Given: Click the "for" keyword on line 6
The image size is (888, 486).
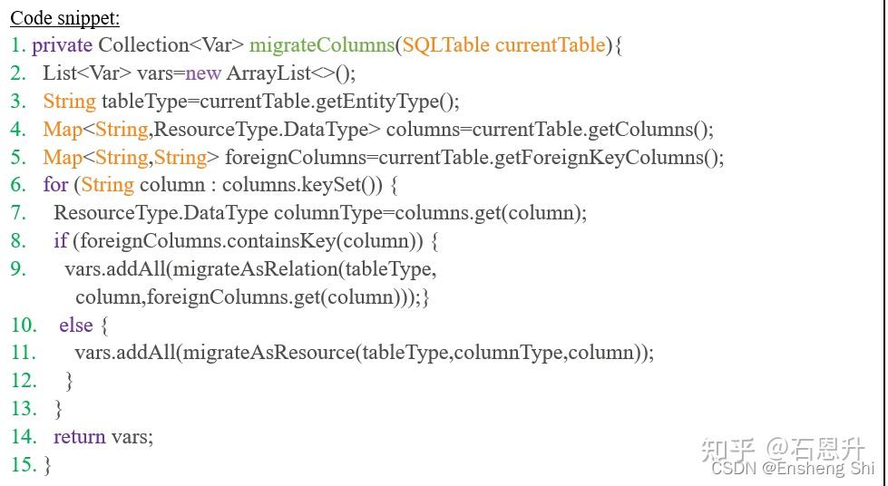Looking at the screenshot, I should click(55, 185).
